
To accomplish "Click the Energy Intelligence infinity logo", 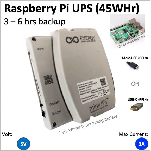I will point(72,40).
